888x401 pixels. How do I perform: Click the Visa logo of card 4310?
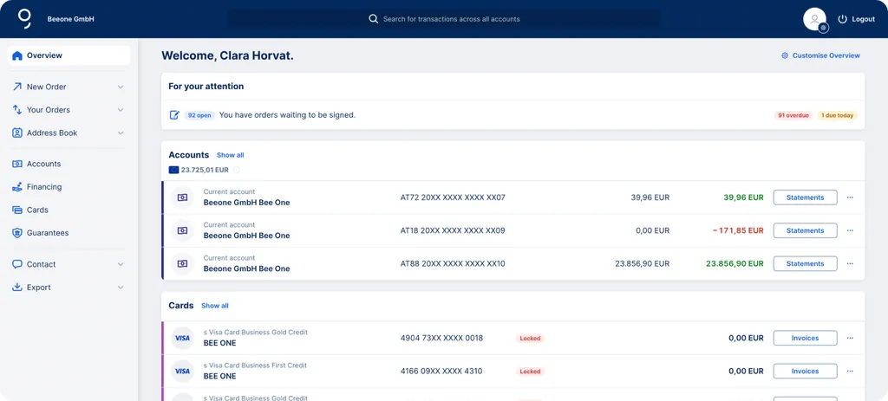pos(182,371)
